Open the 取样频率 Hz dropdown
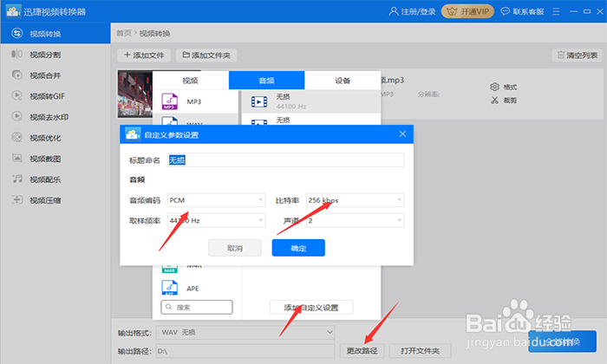Screen dimensions: 607x364 coord(217,220)
